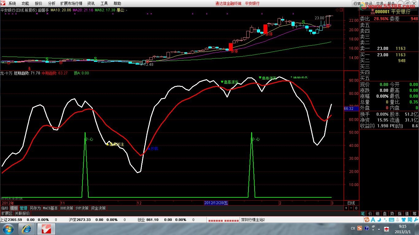Image resolution: width=419 pixels, height=235 pixels.
Task: Click the 通达信 app taskbar icon
Action: 46,229
